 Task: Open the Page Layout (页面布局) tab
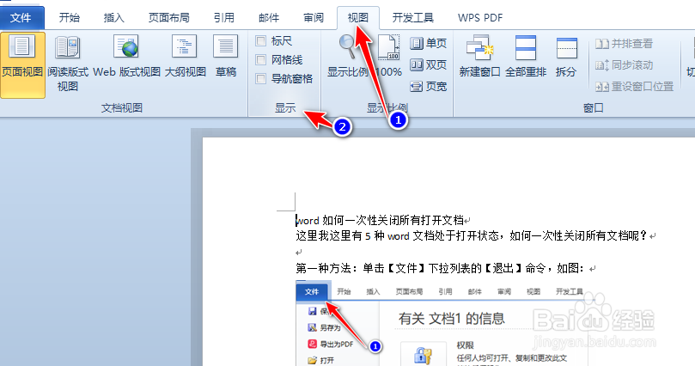coord(169,18)
